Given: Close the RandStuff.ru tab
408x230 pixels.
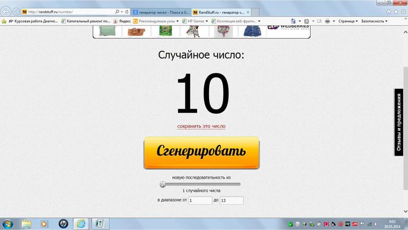Looking at the screenshot, I should pos(248,12).
